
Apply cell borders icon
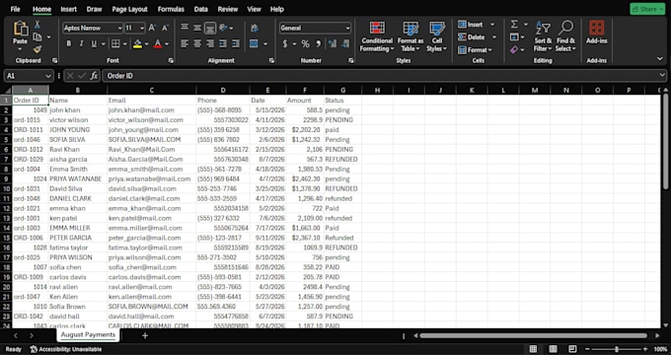[115, 43]
